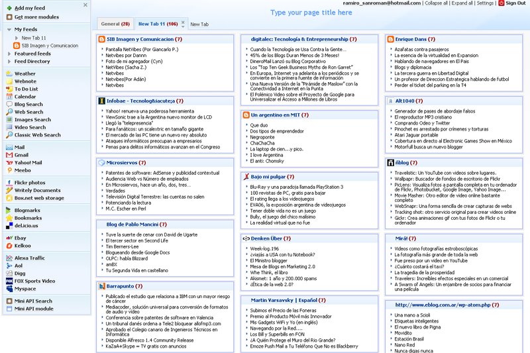
Task: Edit the 'Type your page title here' field
Action: (311, 13)
